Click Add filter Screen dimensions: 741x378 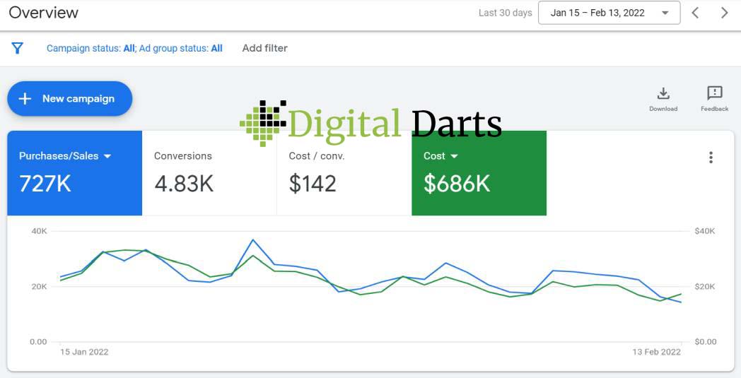(x=264, y=48)
